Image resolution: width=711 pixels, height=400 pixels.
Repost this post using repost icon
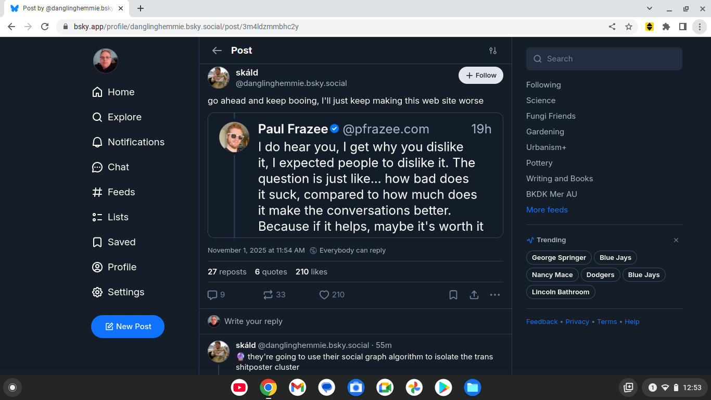point(268,295)
